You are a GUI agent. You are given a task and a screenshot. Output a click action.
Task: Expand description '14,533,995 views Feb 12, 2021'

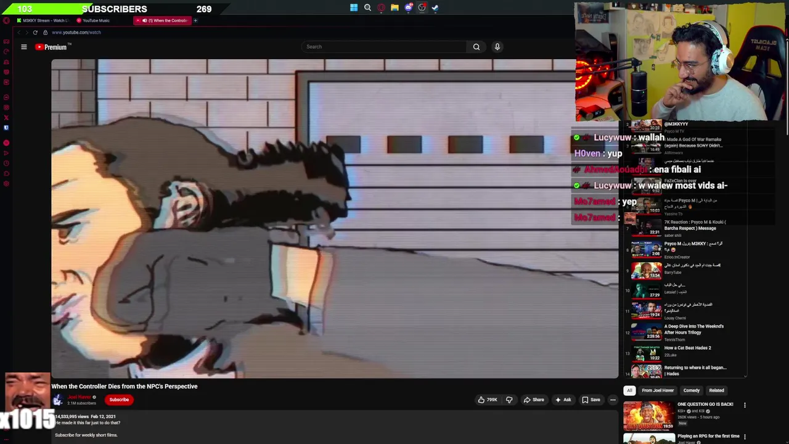[x=85, y=417]
